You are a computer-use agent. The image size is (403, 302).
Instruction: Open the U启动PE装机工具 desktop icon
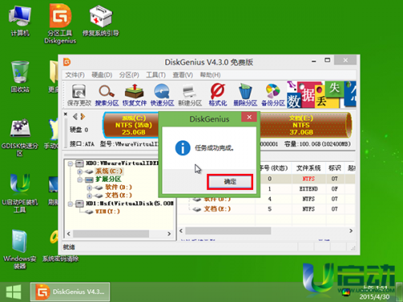tap(20, 194)
